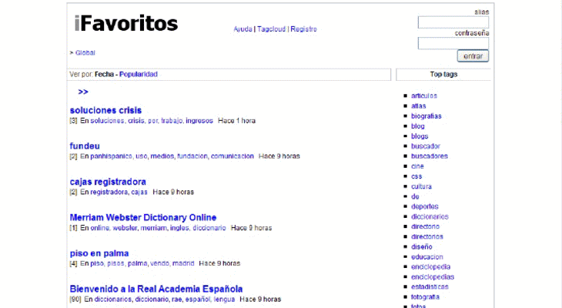The width and height of the screenshot is (562, 308).
Task: Select the ingles tag under Merriam Webster
Action: [x=179, y=228]
